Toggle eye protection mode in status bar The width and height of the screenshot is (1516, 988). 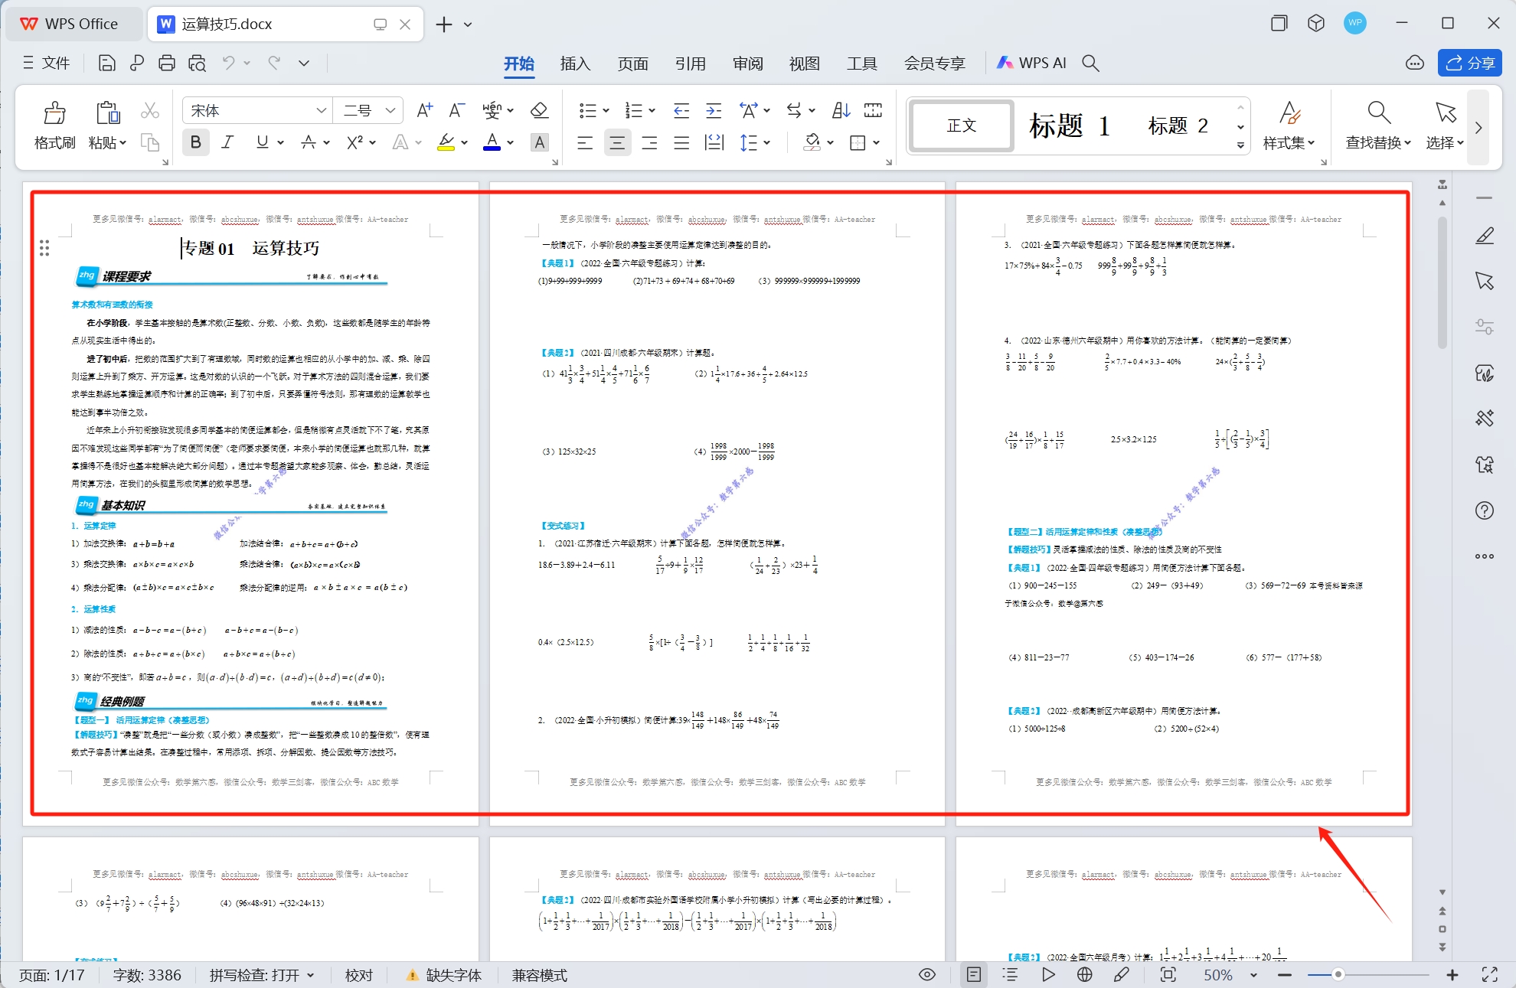coord(926,975)
